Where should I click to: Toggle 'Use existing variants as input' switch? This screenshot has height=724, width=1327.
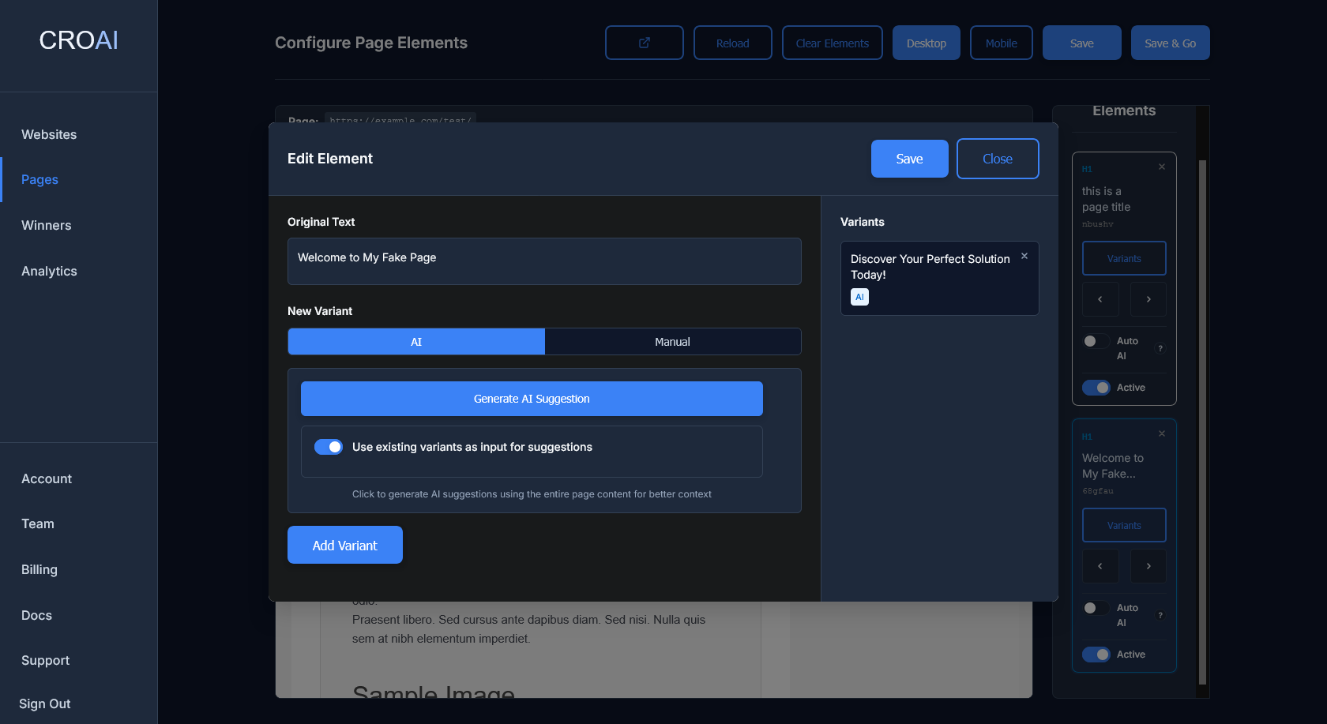tap(329, 447)
